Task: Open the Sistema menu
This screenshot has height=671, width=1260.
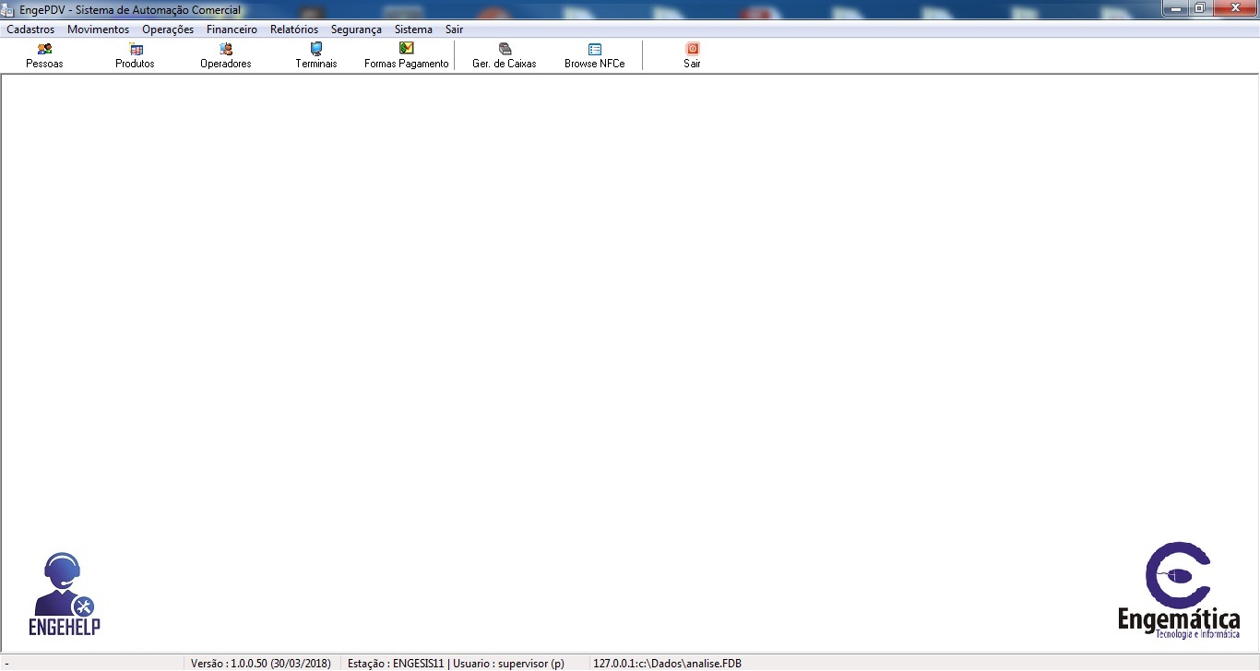Action: tap(413, 29)
